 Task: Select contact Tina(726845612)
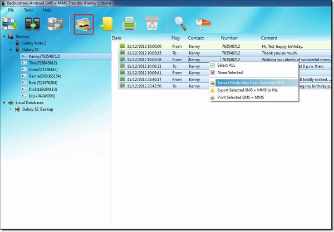[x=43, y=63]
